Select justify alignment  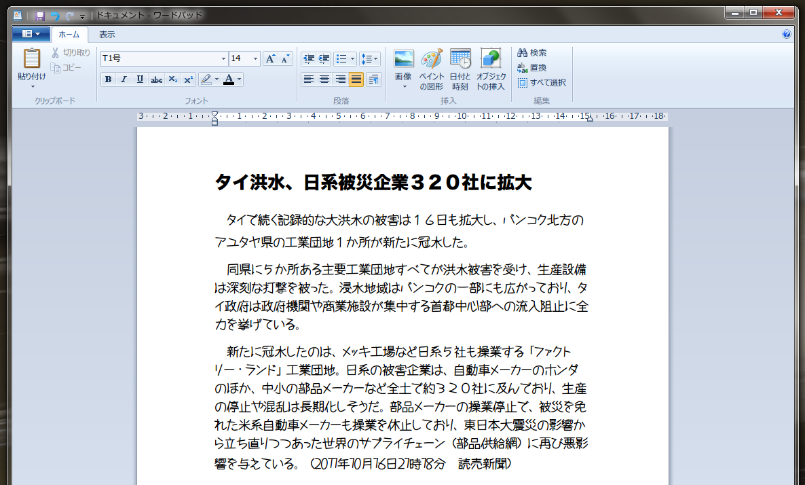[356, 79]
